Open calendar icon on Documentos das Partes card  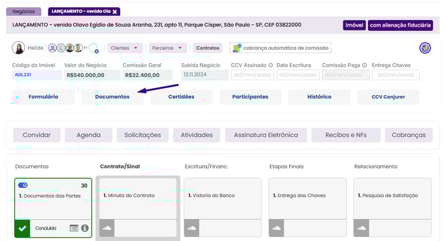click(74, 228)
